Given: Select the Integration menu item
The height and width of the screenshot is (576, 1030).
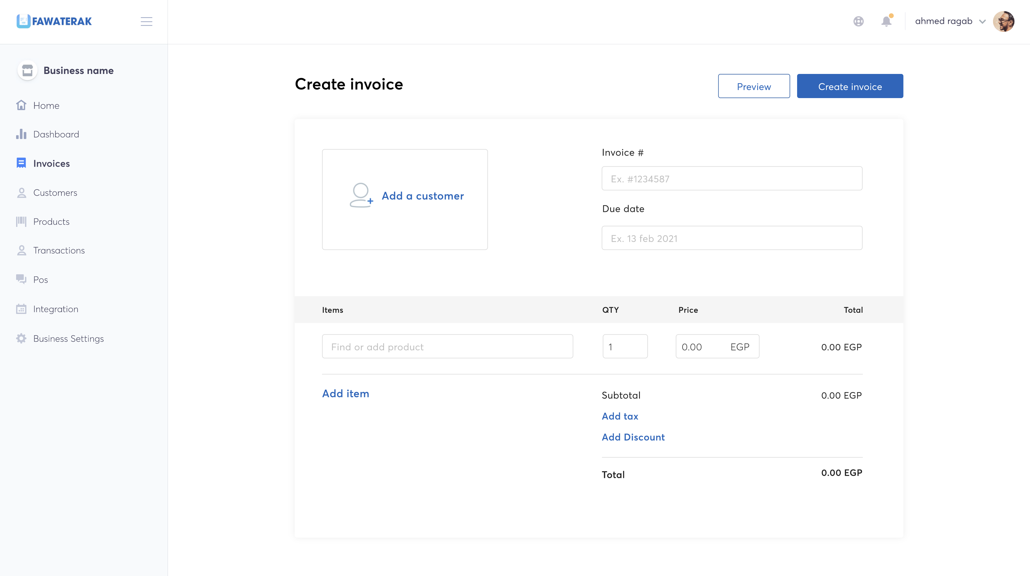Looking at the screenshot, I should (55, 309).
